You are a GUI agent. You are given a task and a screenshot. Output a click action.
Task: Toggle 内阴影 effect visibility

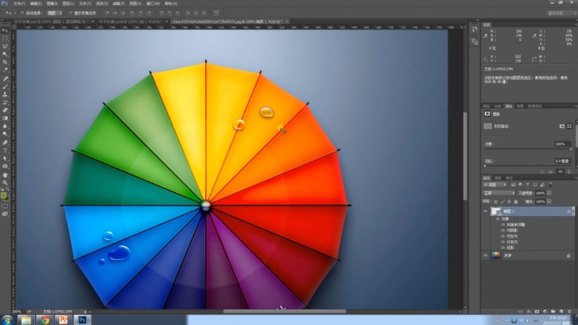[x=503, y=230]
